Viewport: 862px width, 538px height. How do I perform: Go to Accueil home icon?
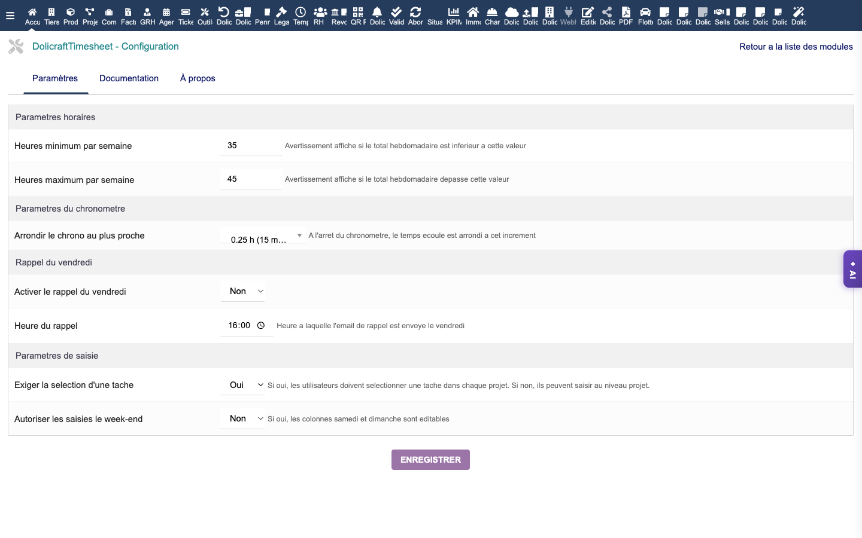point(32,12)
